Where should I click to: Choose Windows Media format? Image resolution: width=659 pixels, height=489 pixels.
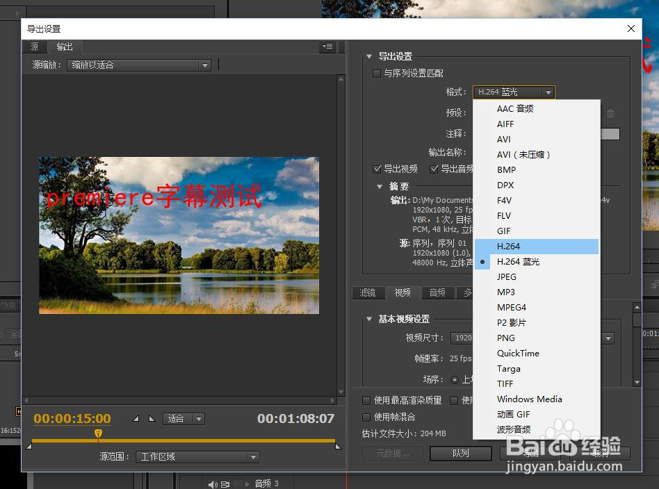pos(536,399)
